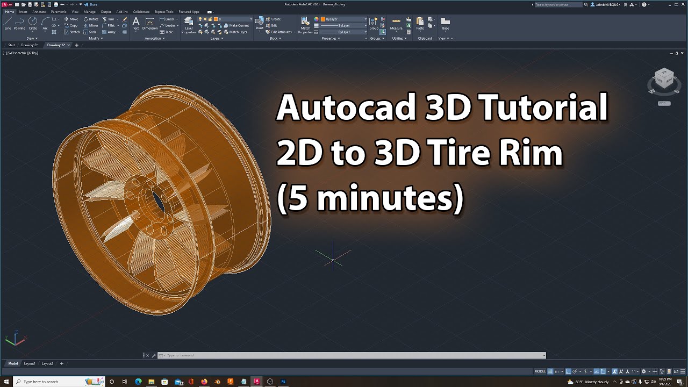
Task: Click the Share button in title bar
Action: pos(91,4)
